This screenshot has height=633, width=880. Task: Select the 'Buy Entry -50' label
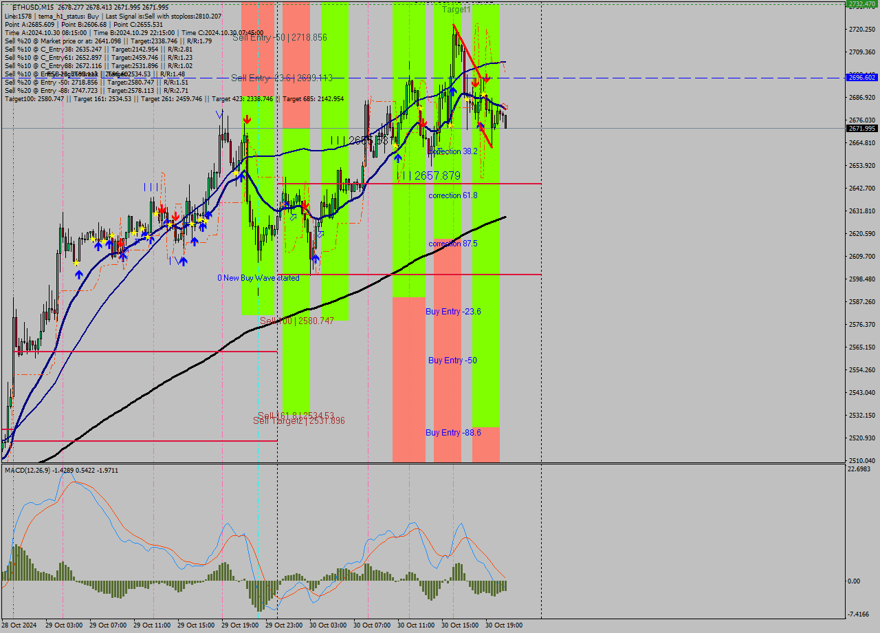[452, 361]
